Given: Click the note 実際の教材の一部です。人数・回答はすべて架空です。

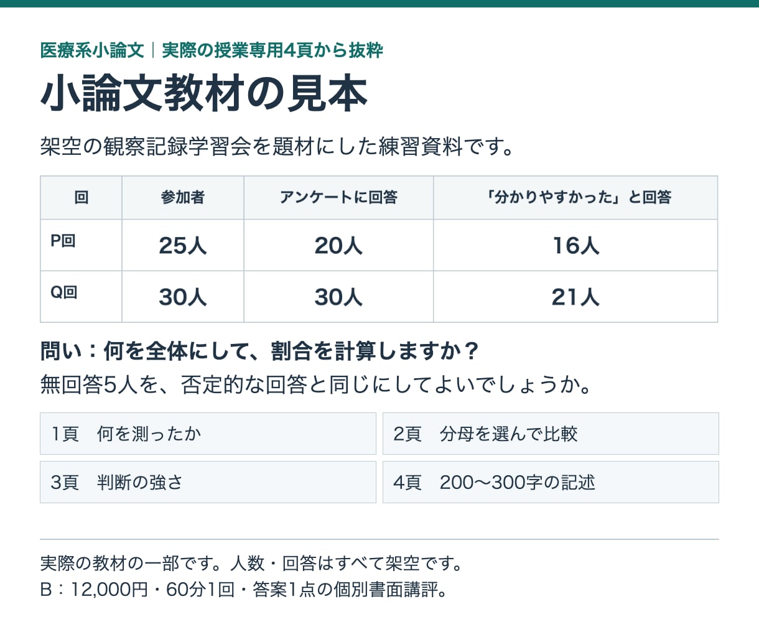Looking at the screenshot, I should click(x=251, y=564).
